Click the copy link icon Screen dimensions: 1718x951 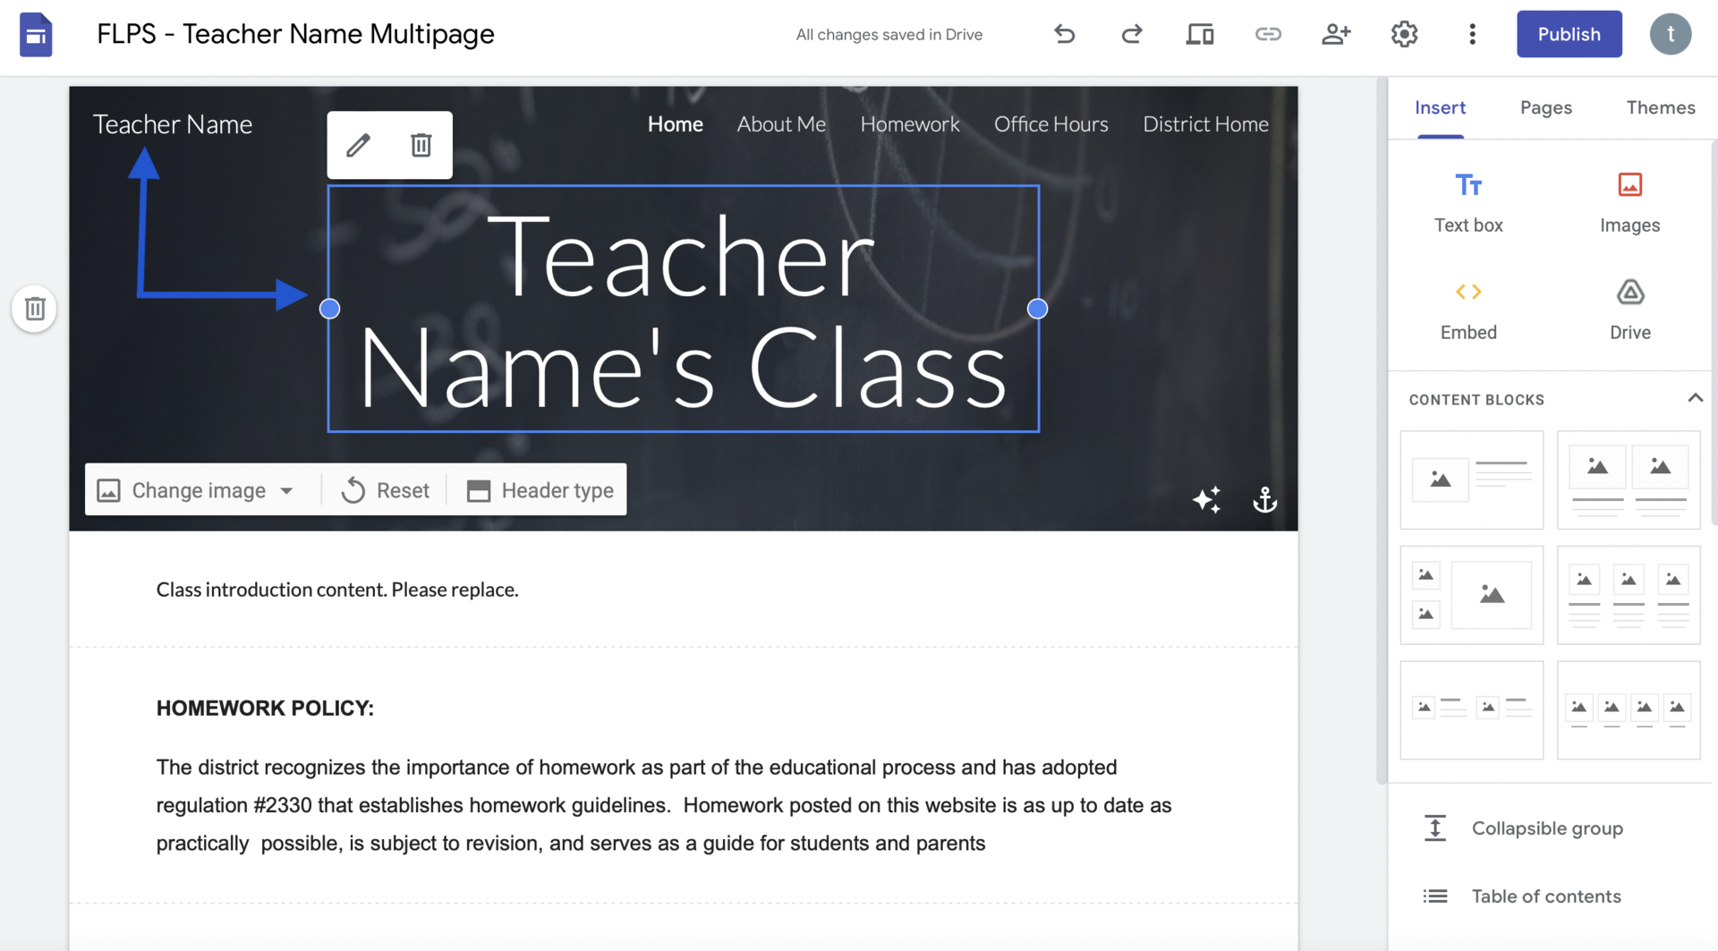pyautogui.click(x=1268, y=34)
